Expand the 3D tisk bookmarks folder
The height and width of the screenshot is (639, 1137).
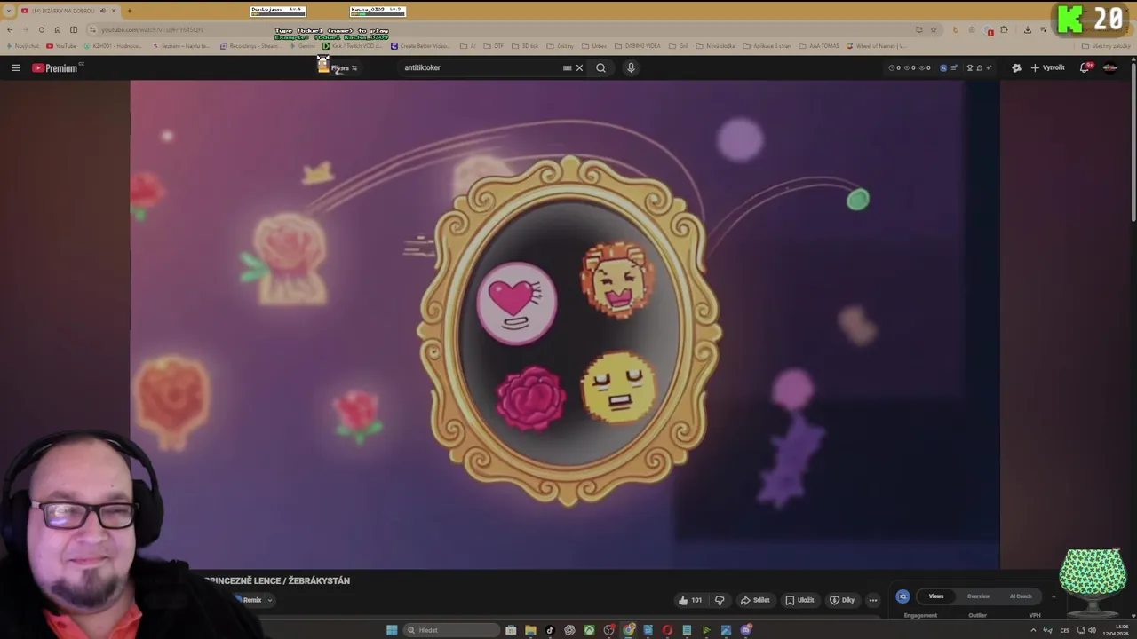(524, 46)
